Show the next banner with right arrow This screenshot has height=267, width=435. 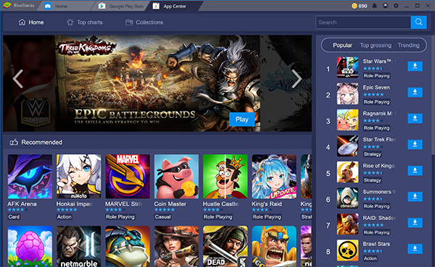pos(297,79)
